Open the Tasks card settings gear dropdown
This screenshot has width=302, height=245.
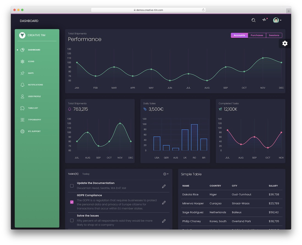pyautogui.click(x=166, y=174)
